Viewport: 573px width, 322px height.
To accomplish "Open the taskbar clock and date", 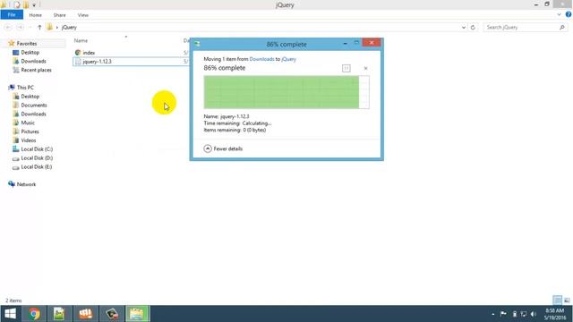I will click(x=555, y=314).
